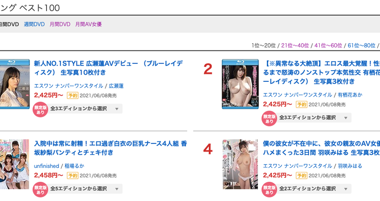
Task: Switch to the 週間DVD tab
Action: [34, 24]
